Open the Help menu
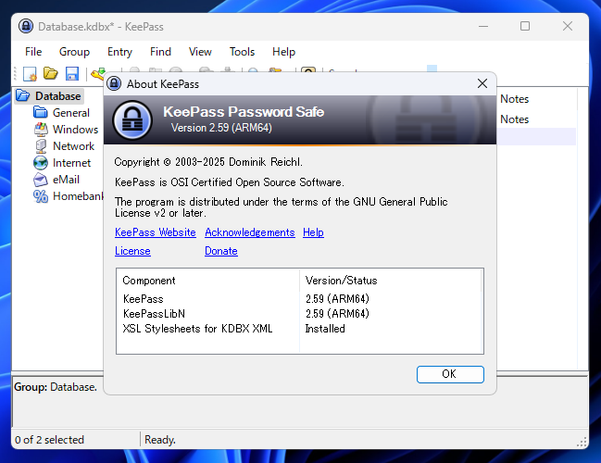The height and width of the screenshot is (463, 601). 283,52
